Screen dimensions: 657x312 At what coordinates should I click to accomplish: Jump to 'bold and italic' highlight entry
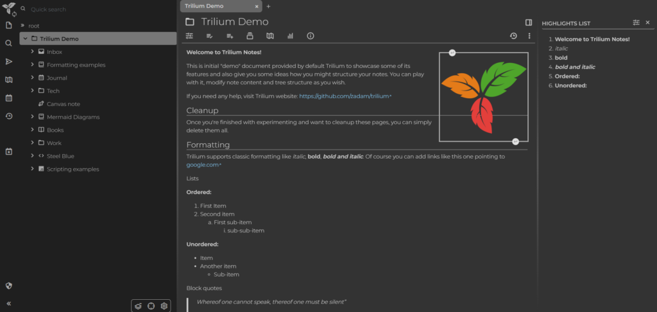click(x=575, y=67)
